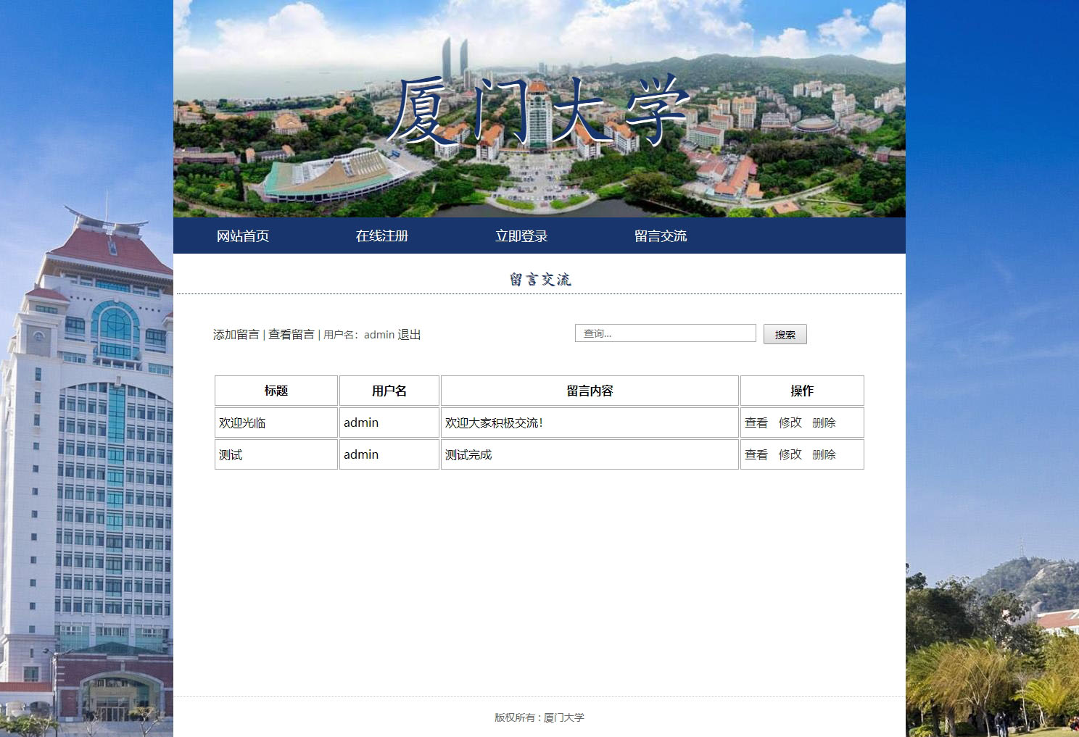Select 留言交流 in the blue navigation bar

[x=661, y=236]
